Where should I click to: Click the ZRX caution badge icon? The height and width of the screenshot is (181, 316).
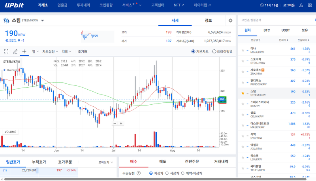click(263, 70)
